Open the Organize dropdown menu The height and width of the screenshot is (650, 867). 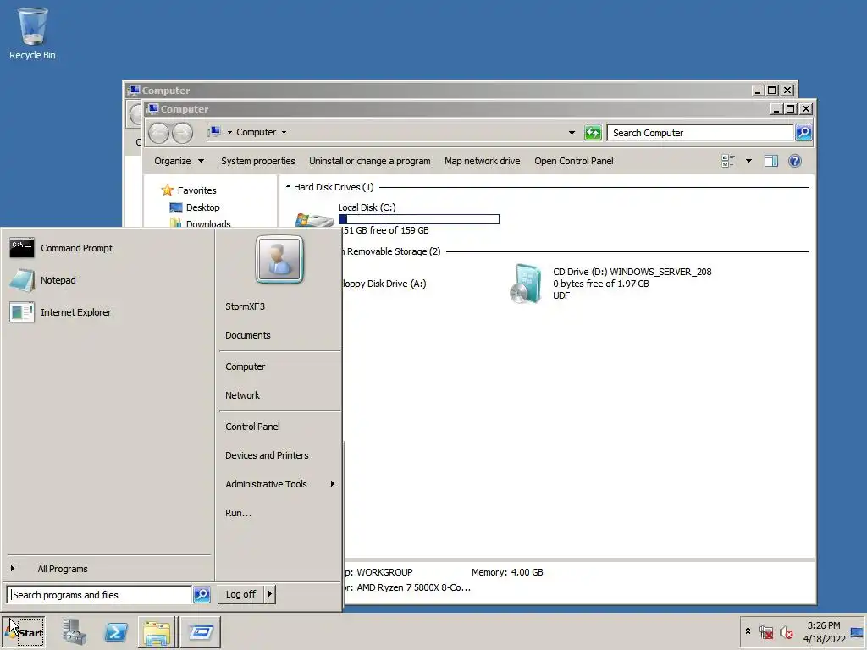coord(179,161)
